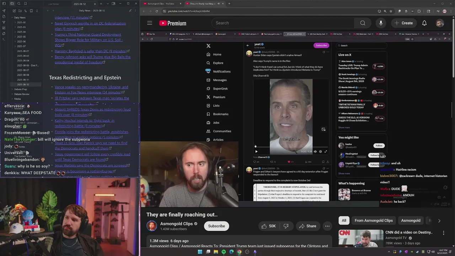Screen dimensions: 455x256
Task: Select the All filter chip
Action: click(344, 220)
